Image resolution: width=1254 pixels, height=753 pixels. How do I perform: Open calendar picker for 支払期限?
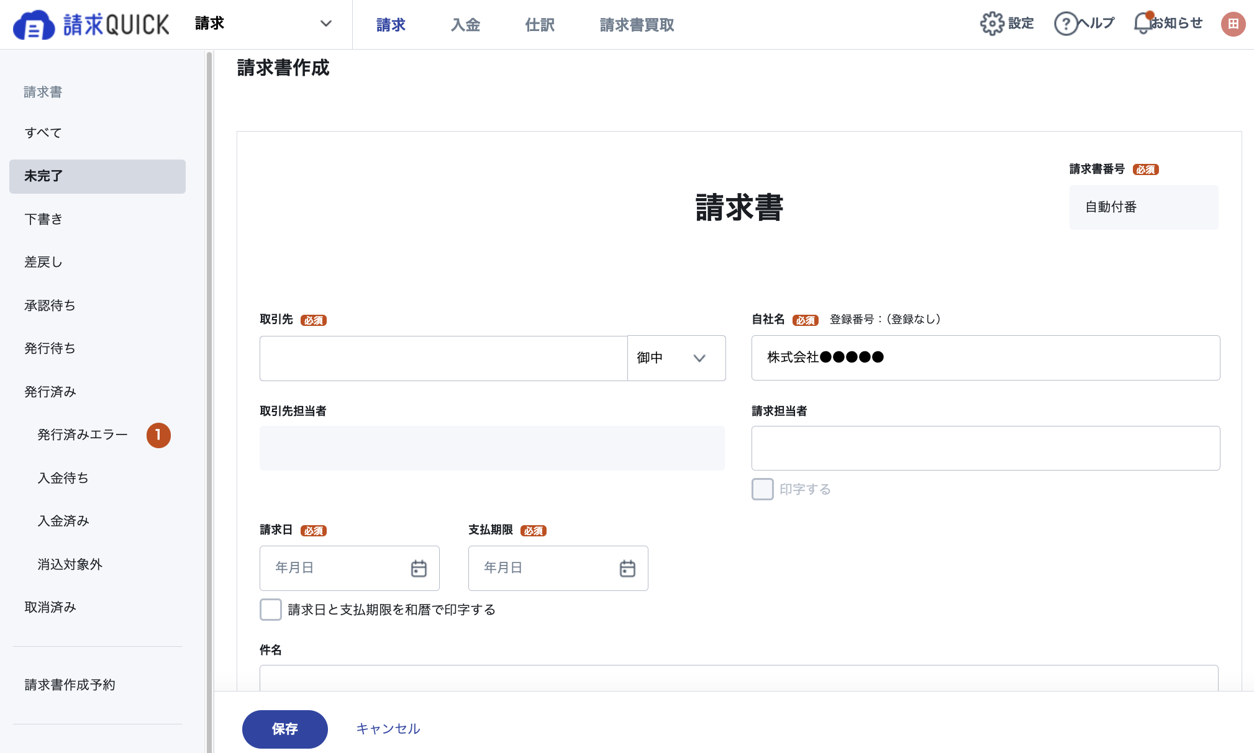click(x=627, y=568)
